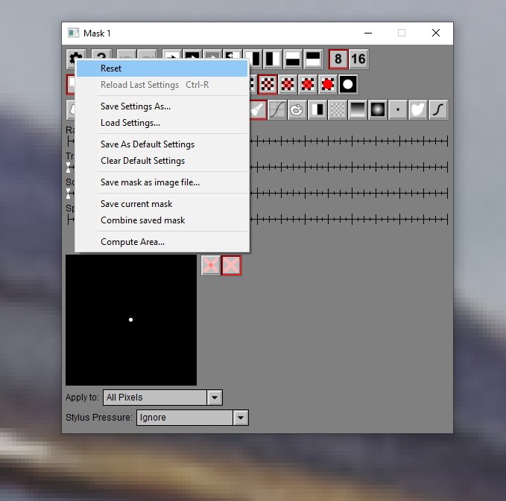
Task: Select the single dot mask icon
Action: (398, 109)
